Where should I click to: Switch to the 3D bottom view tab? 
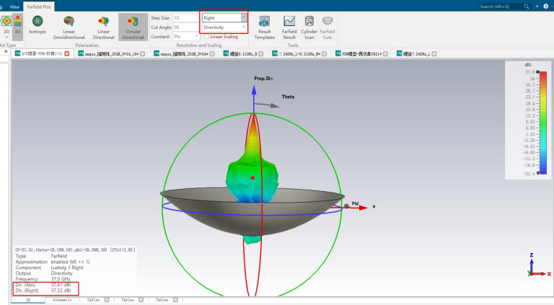click(x=28, y=300)
